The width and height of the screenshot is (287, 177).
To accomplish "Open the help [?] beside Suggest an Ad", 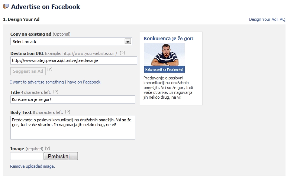I will coord(50,69).
